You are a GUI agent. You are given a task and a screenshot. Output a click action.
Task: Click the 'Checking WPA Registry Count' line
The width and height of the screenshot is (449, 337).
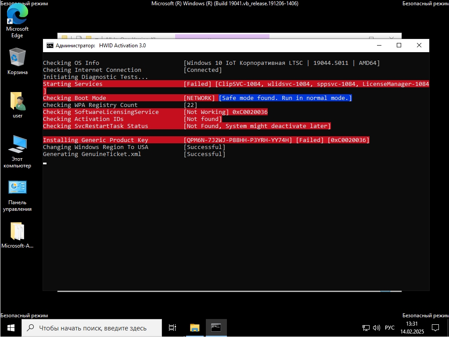coord(120,105)
